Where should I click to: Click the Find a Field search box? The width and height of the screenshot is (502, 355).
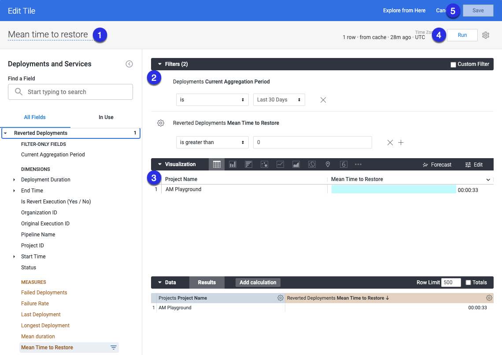[70, 92]
